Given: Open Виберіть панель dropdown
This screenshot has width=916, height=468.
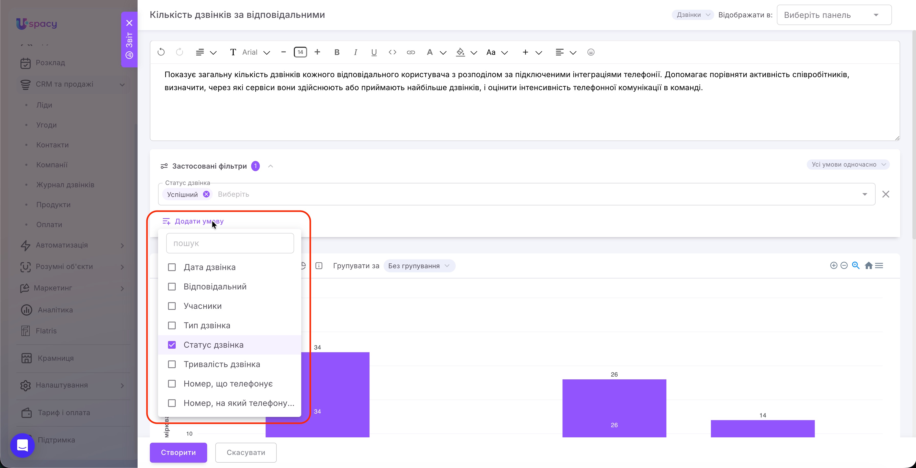Looking at the screenshot, I should pos(834,15).
